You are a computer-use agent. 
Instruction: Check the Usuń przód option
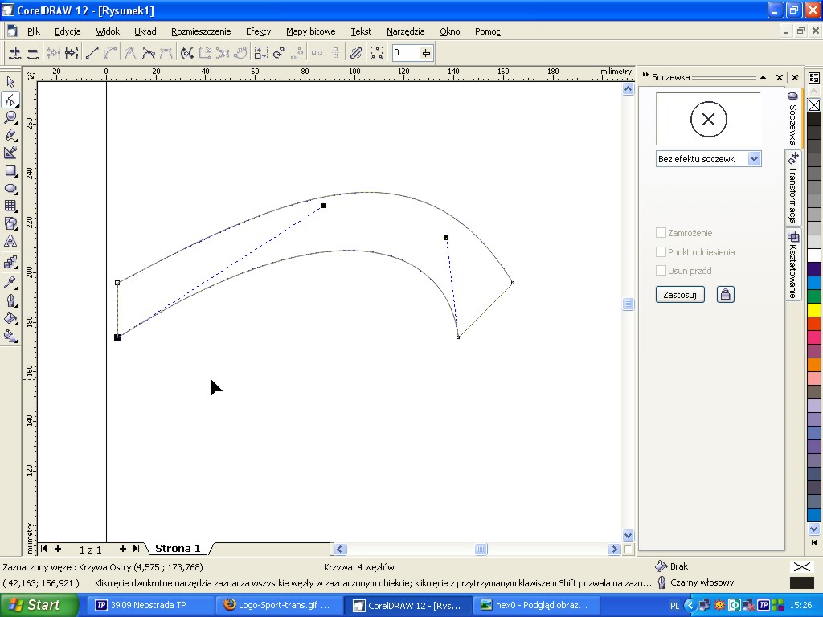click(661, 271)
